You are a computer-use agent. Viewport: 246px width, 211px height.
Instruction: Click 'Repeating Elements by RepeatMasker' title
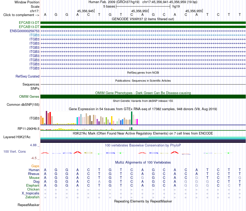(x=143, y=201)
